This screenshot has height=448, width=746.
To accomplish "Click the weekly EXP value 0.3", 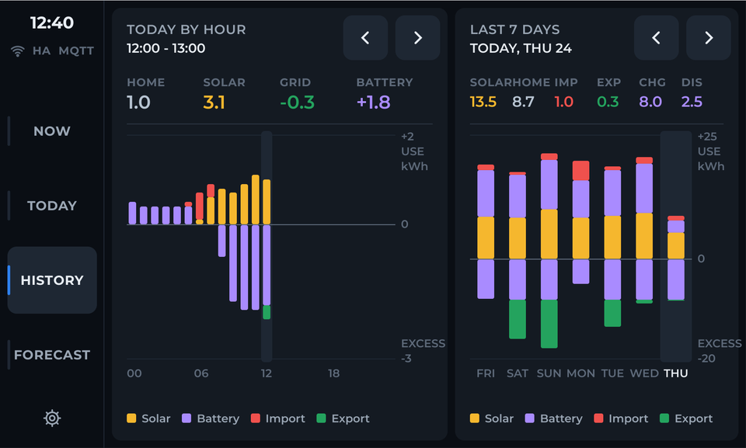I will (x=608, y=102).
